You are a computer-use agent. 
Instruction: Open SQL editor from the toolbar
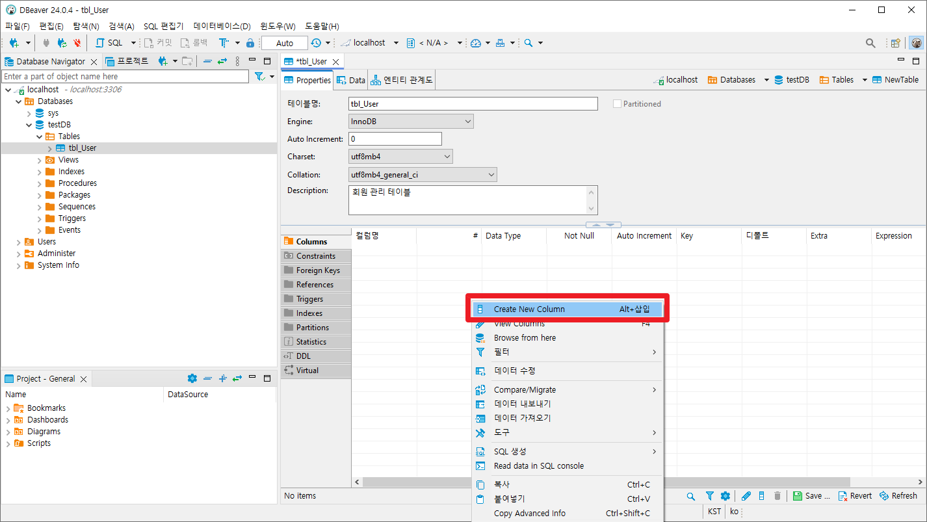point(109,43)
